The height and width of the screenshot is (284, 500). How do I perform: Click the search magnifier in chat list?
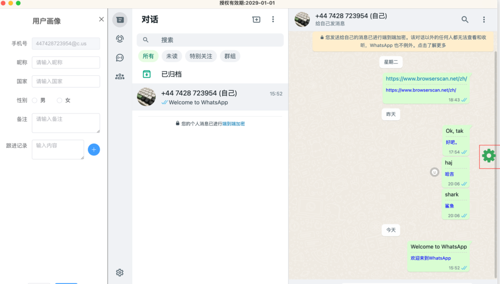pos(146,40)
